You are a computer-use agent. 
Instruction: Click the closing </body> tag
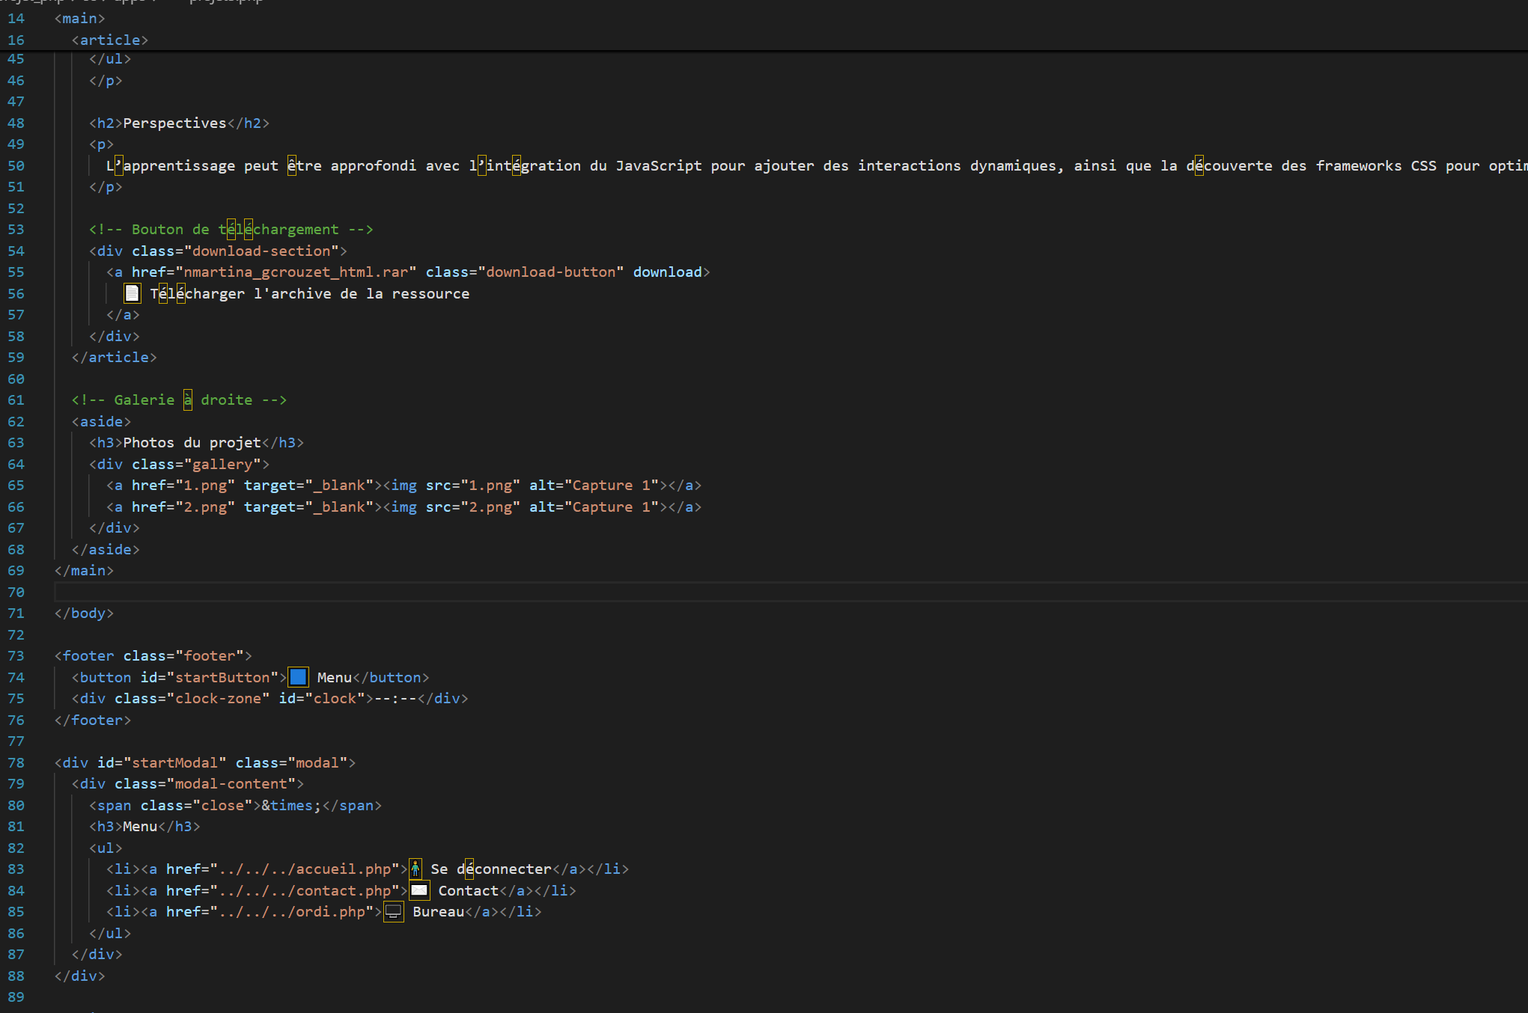click(x=84, y=613)
